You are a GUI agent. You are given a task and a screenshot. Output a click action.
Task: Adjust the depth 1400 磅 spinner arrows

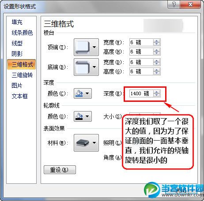pos(157,93)
